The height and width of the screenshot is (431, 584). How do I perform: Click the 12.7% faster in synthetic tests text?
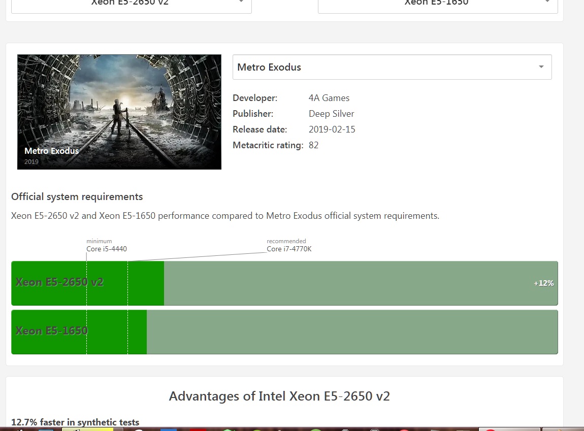click(x=75, y=422)
